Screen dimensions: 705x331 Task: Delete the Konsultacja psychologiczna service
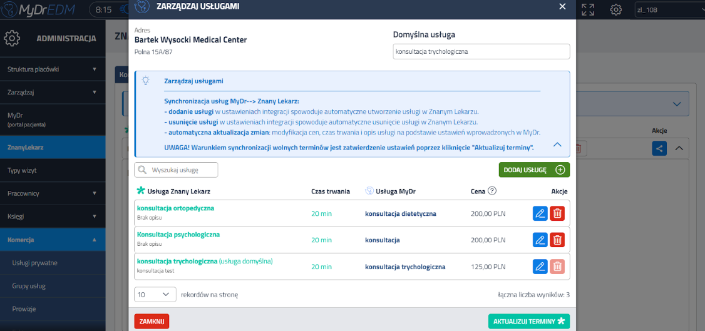[557, 240]
